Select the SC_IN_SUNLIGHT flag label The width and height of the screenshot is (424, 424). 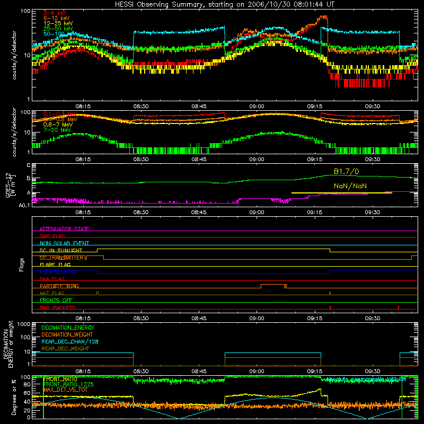tap(61, 250)
